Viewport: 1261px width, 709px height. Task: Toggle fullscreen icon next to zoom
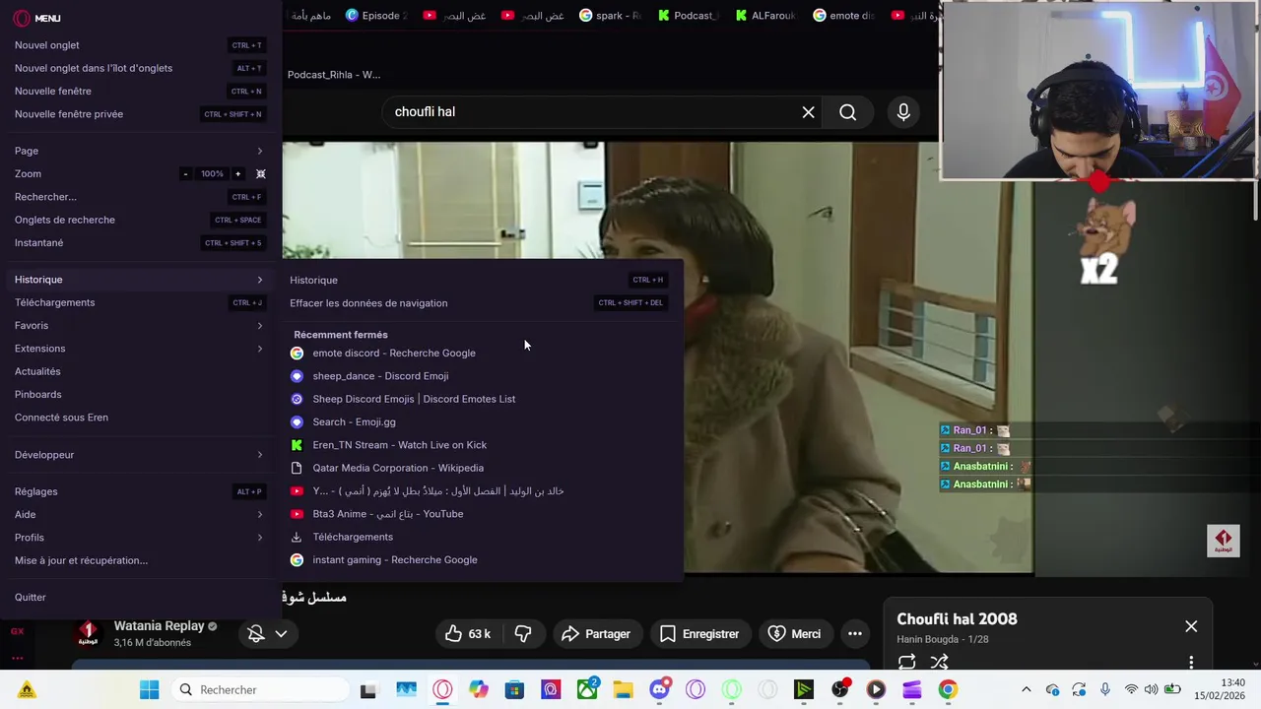coord(261,173)
